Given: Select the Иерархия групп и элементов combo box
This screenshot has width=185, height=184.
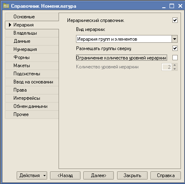Looking at the screenshot, I should click(127, 39).
